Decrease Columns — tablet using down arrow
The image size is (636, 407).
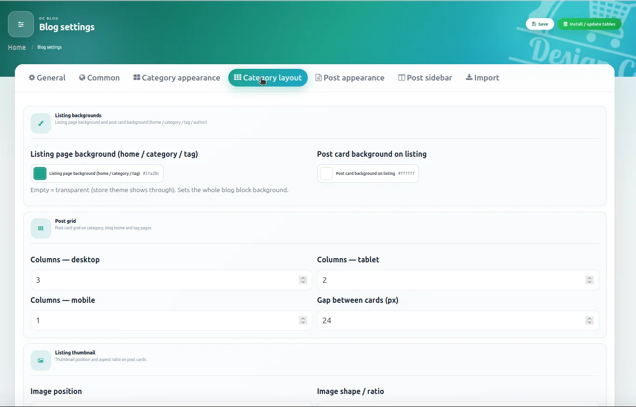[590, 282]
